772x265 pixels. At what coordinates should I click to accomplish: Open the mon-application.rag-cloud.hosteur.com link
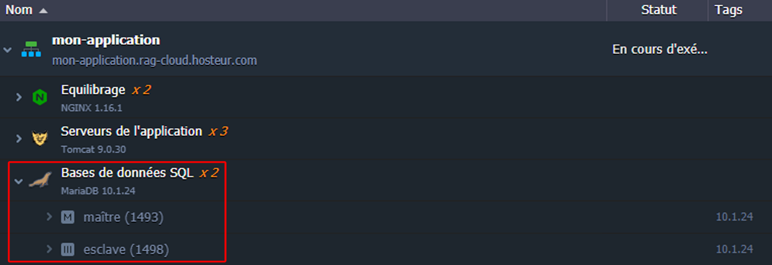154,60
